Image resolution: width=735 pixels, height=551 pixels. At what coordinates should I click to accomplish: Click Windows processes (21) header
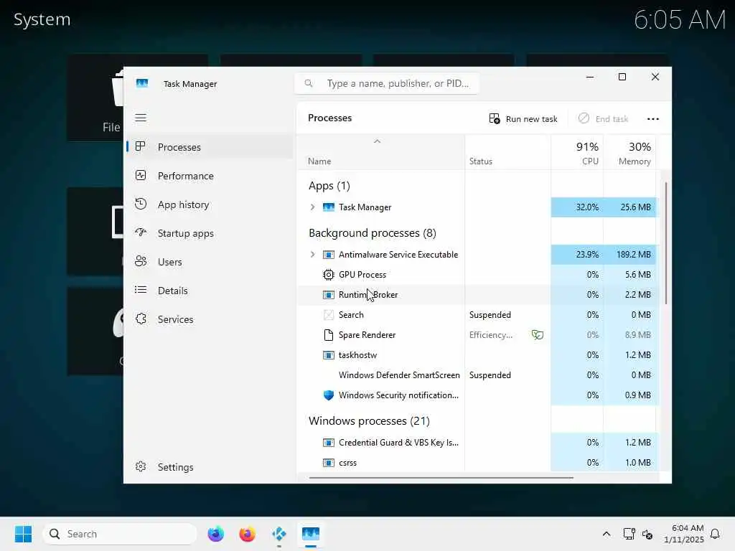point(369,421)
